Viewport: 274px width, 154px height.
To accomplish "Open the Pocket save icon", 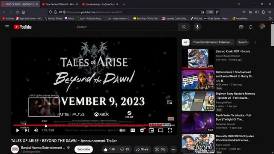I will (x=244, y=12).
